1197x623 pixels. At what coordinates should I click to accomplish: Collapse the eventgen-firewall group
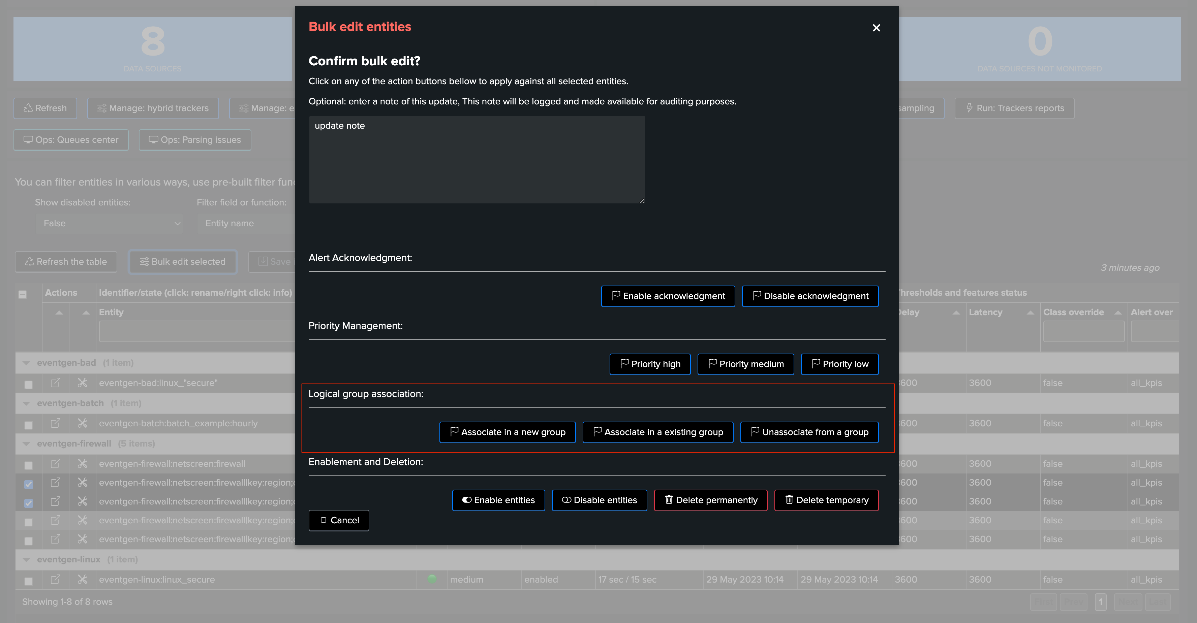click(x=27, y=444)
